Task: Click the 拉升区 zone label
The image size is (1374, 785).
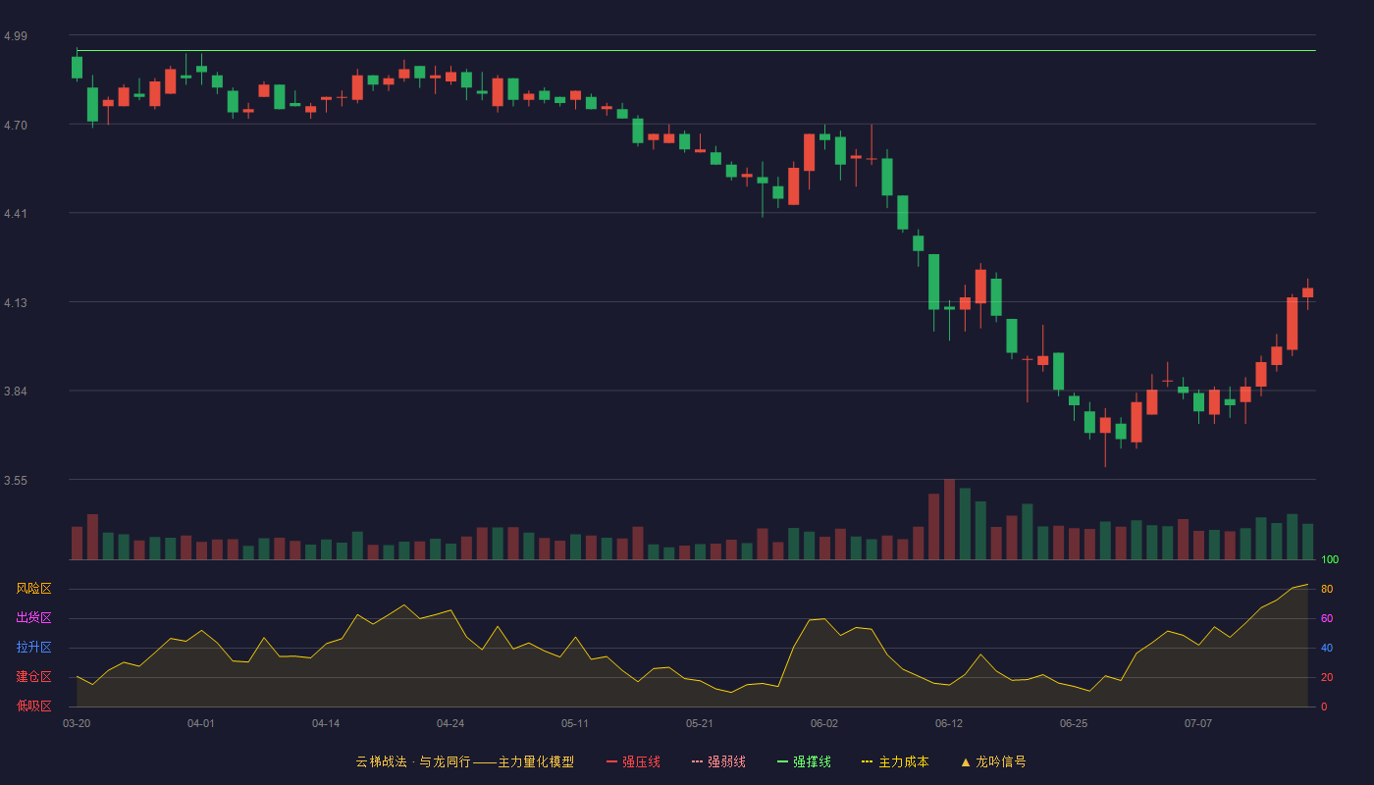Action: 33,648
